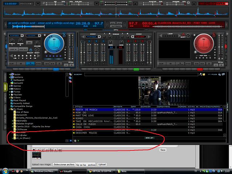
Task: Start playback on the right deck
Action: pos(180,64)
